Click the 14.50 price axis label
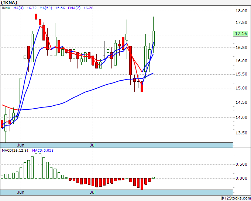The height and width of the screenshot is (201, 251). [241, 102]
